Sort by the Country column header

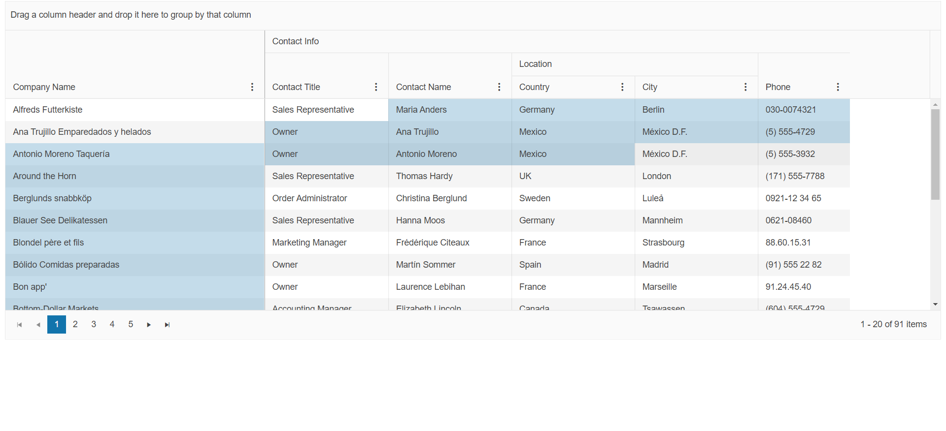534,87
